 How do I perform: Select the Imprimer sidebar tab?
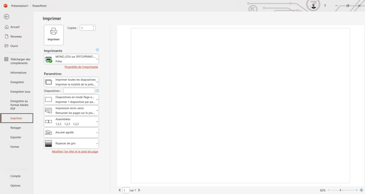(x=17, y=118)
